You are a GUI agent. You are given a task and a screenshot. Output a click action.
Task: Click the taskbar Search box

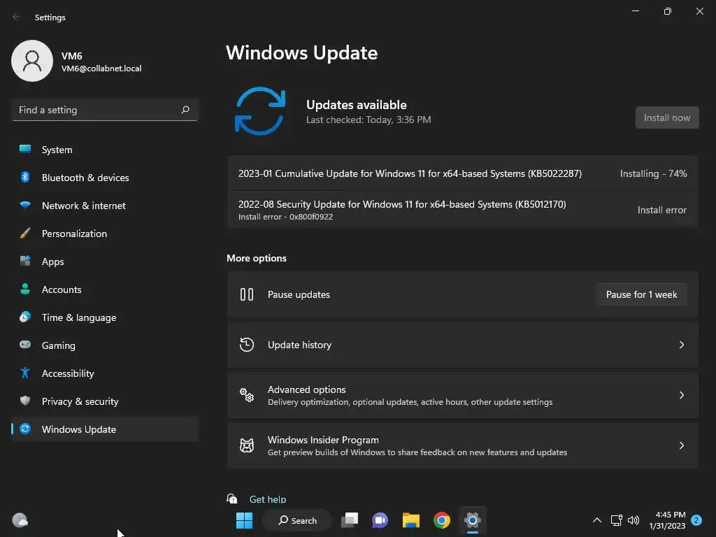tap(296, 520)
